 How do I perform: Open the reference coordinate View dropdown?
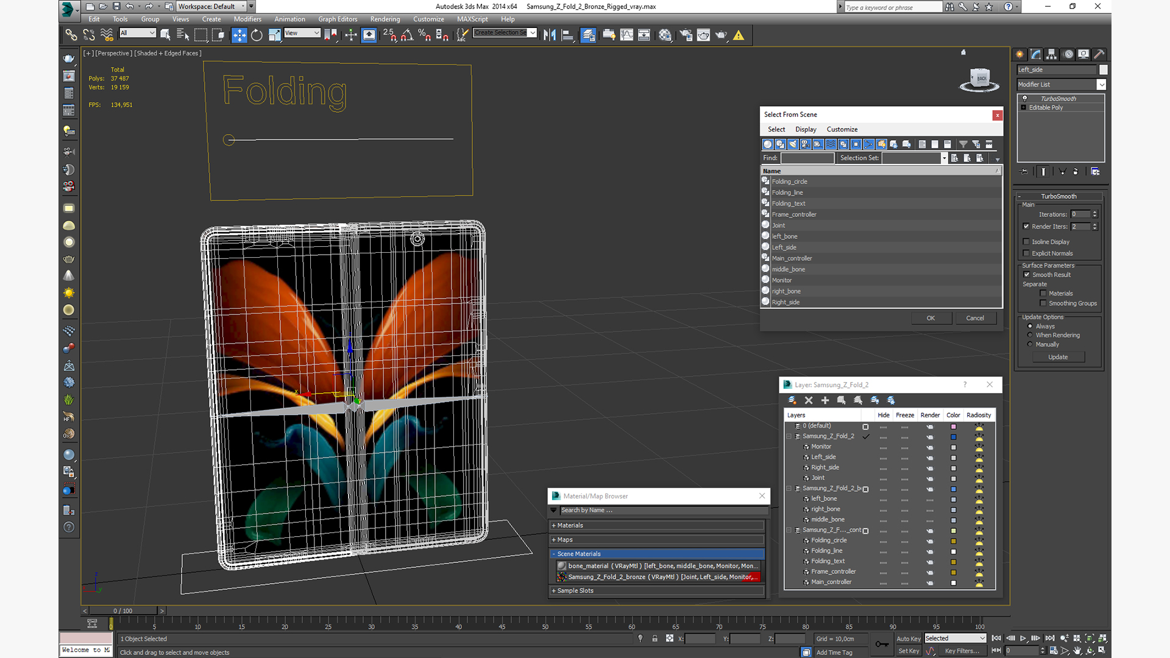[x=302, y=33]
